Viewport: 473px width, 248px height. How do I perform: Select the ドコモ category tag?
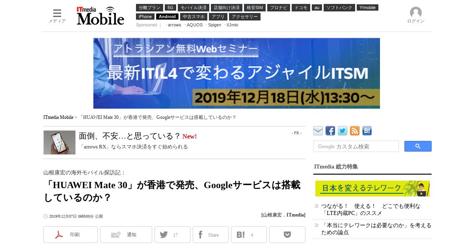click(x=301, y=7)
